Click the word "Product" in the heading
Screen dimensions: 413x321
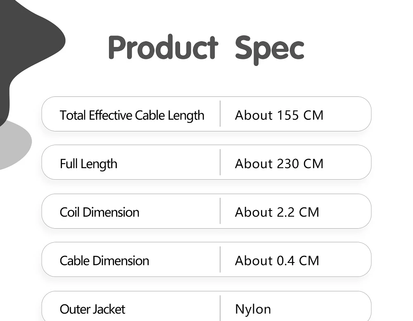pyautogui.click(x=163, y=48)
